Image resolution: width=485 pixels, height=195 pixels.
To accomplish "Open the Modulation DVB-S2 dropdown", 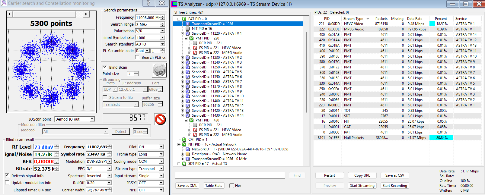I will click(109, 161).
